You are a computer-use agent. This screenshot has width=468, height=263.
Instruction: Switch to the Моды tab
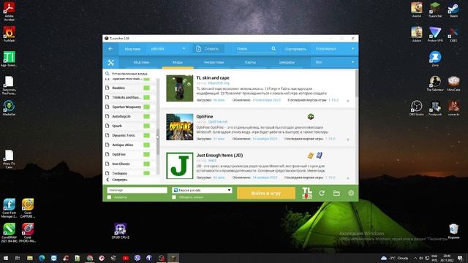pyautogui.click(x=178, y=62)
